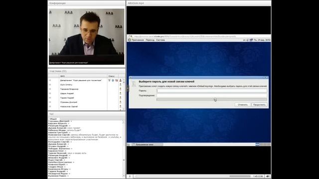
Task: Click the show desktop icon in bottom panel
Action: (x=129, y=145)
